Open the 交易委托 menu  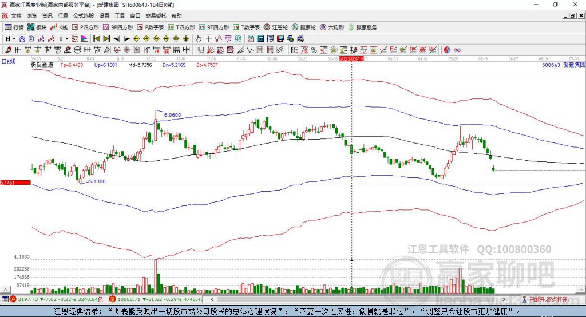[x=156, y=15]
